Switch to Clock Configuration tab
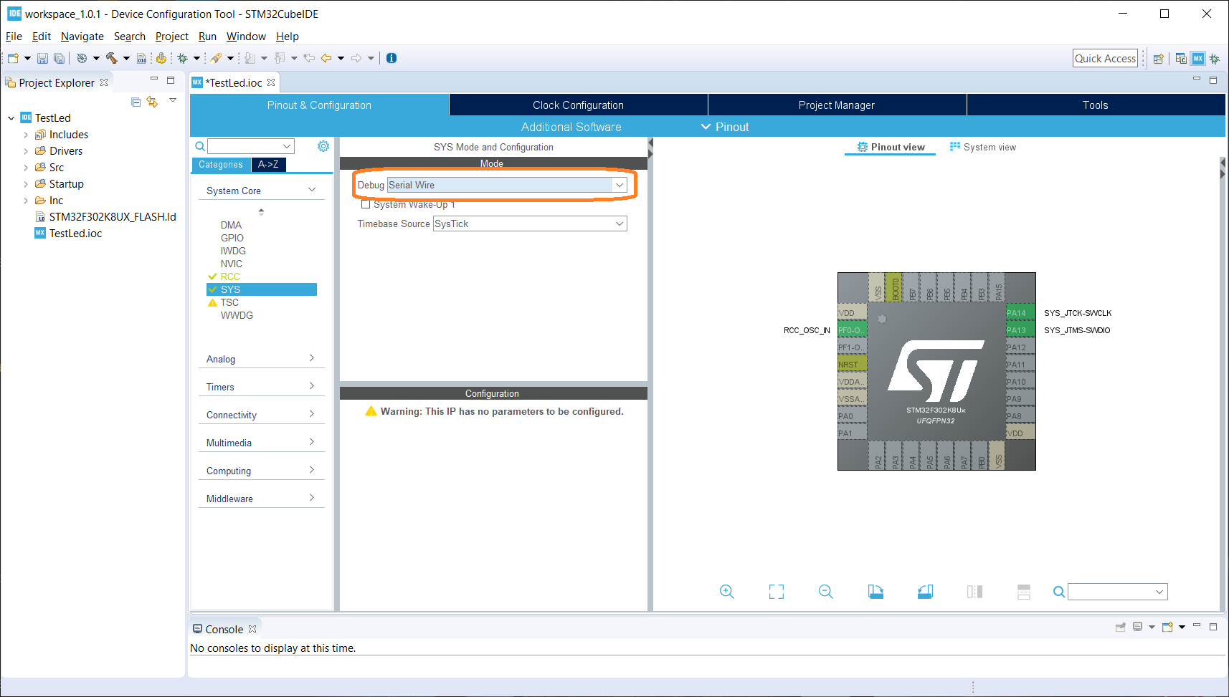 click(x=578, y=105)
